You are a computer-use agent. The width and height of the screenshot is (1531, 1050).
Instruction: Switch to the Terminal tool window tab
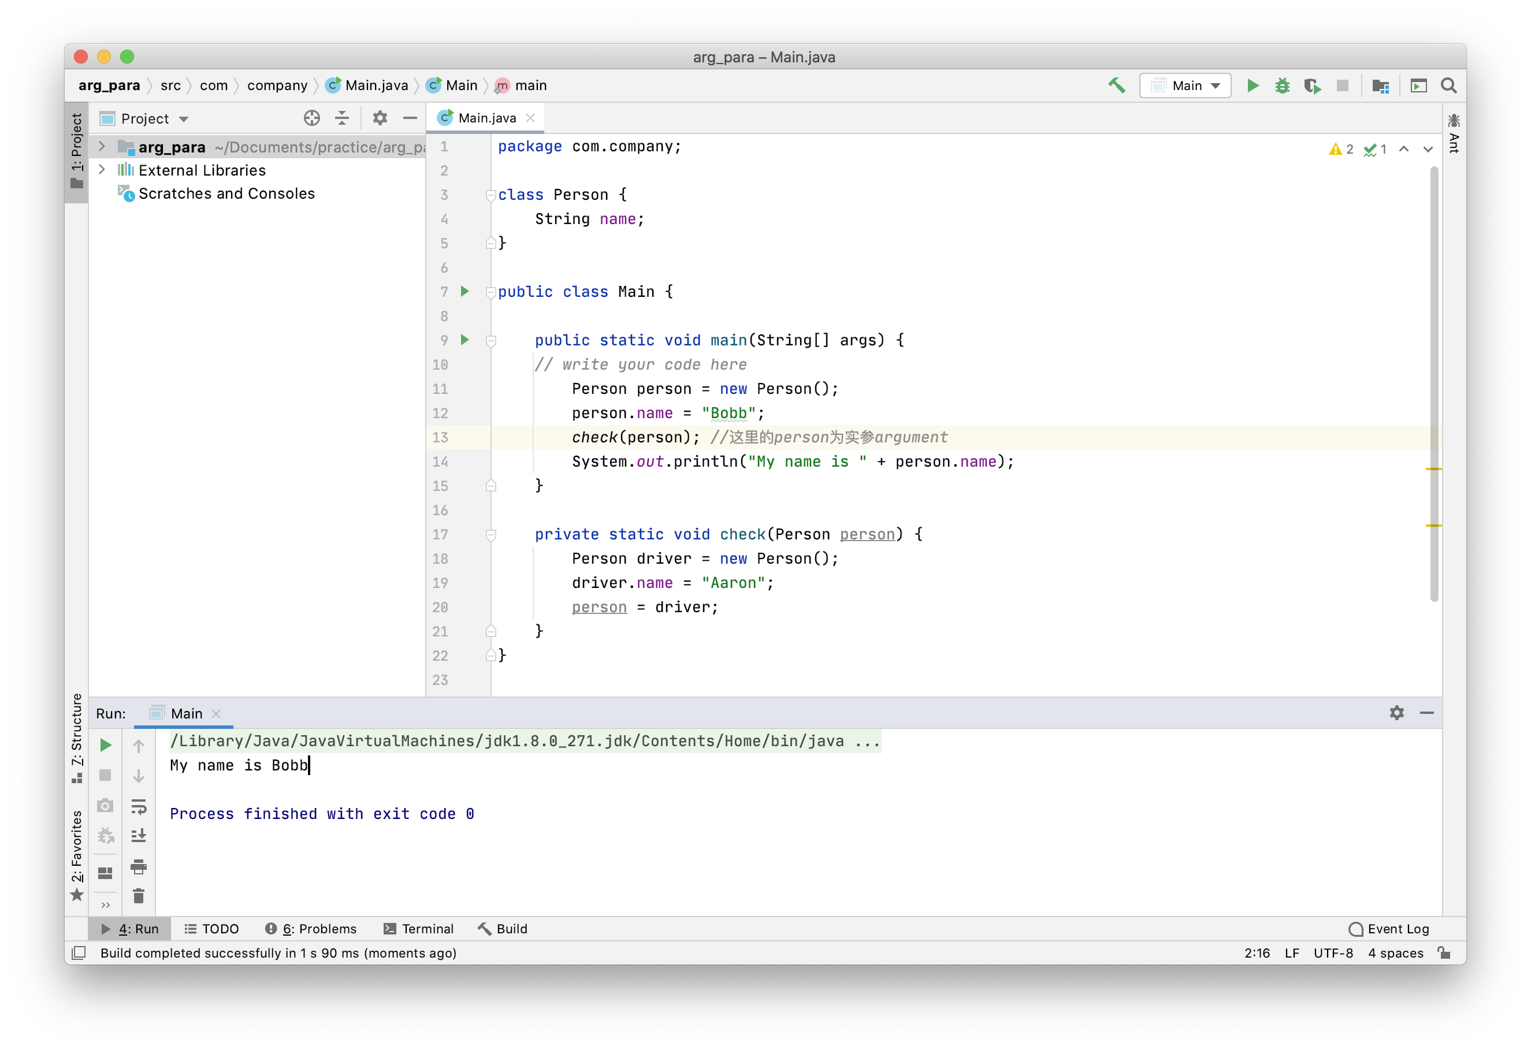(419, 929)
